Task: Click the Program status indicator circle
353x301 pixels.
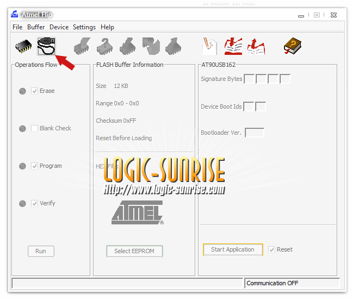Action: [22, 166]
